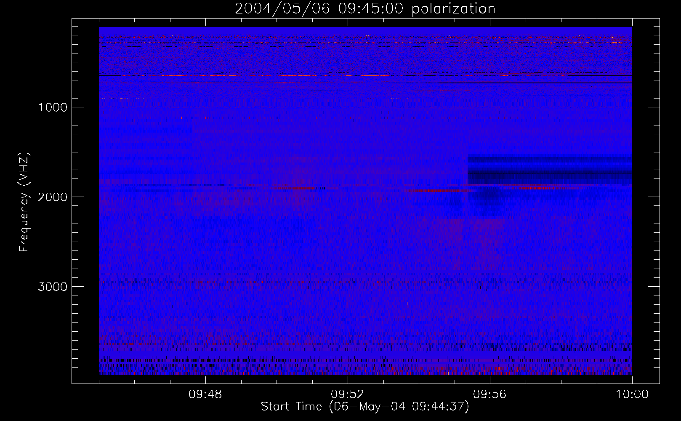The height and width of the screenshot is (421, 681).
Task: Click the "Frequency (MHZ)" axis label
Action: click(x=24, y=202)
